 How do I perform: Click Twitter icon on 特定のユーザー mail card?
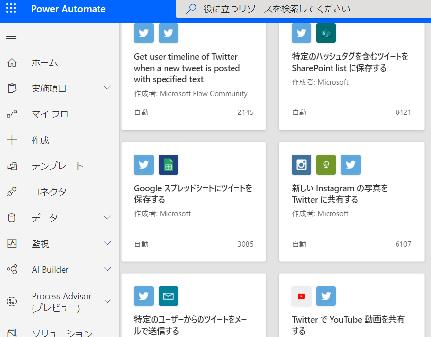coord(144,296)
